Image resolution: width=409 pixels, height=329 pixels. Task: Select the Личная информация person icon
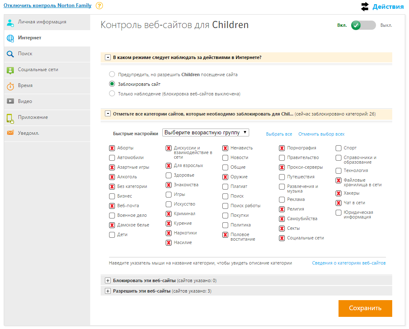pyautogui.click(x=10, y=22)
